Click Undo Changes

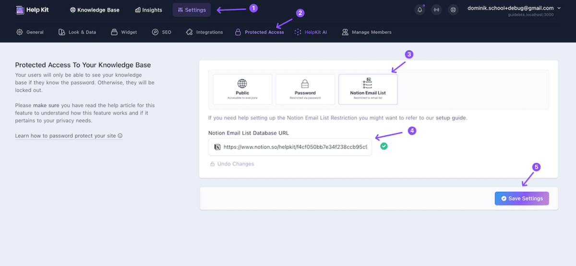click(232, 164)
